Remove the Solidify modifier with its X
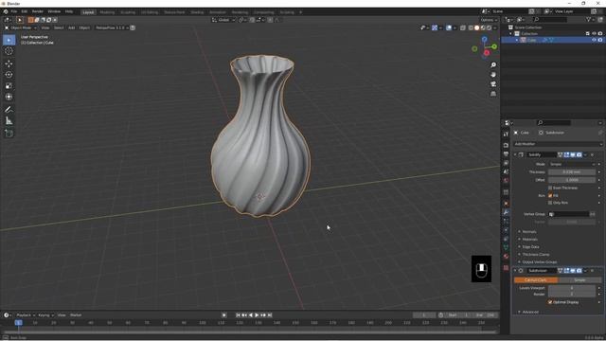 pyautogui.click(x=592, y=154)
